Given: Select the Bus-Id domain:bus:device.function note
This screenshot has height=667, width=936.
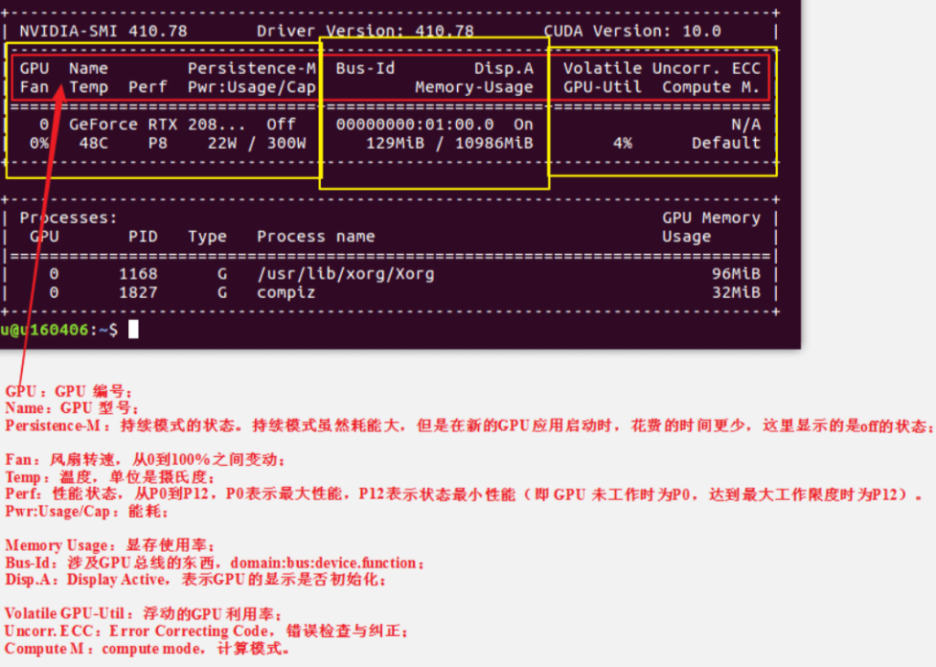Looking at the screenshot, I should 215,563.
